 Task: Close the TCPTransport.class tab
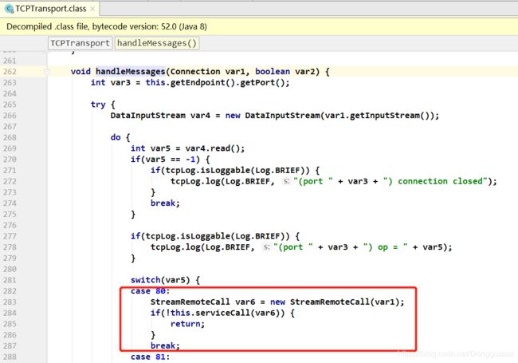[x=92, y=9]
